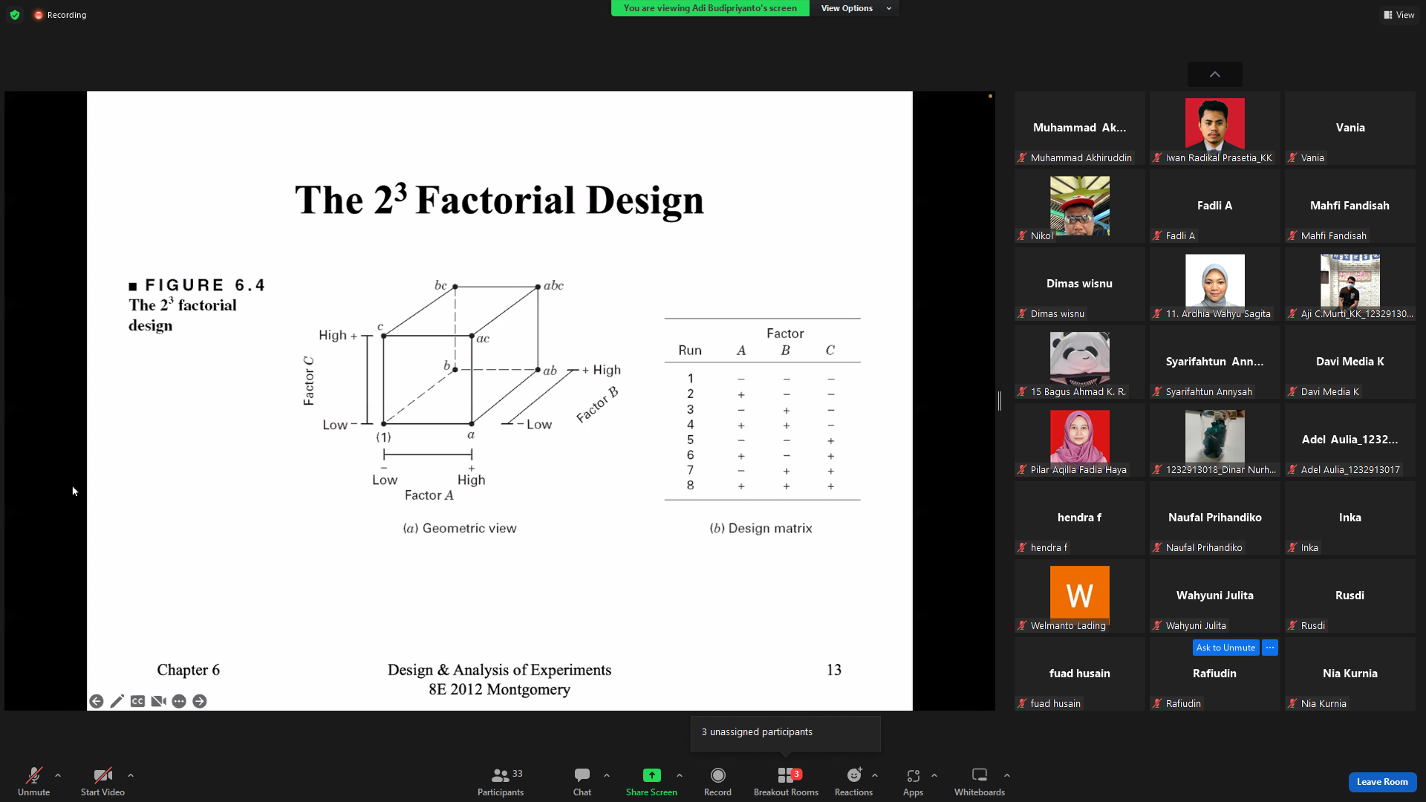Select Welmanto Lading participant tile
Viewport: 1426px width, 802px height.
point(1080,596)
